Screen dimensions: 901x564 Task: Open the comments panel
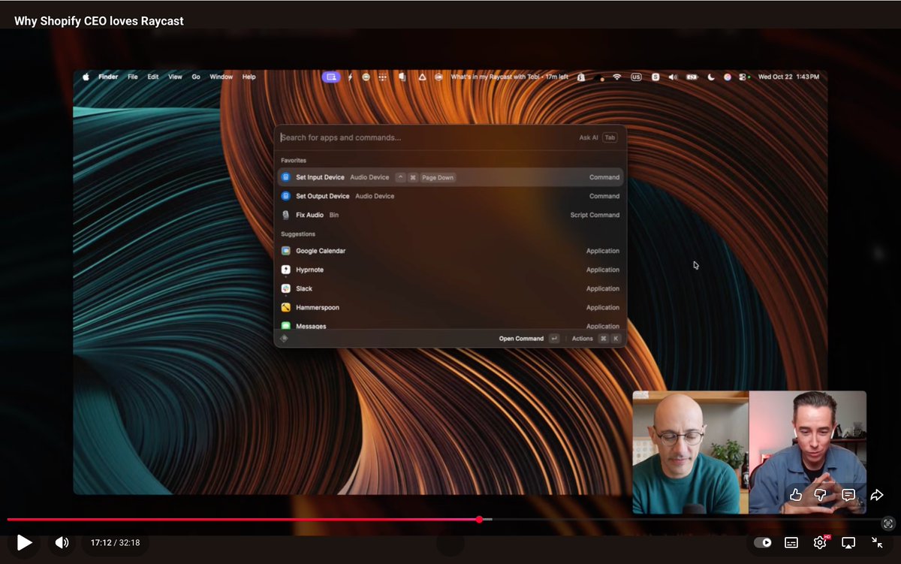pyautogui.click(x=848, y=495)
